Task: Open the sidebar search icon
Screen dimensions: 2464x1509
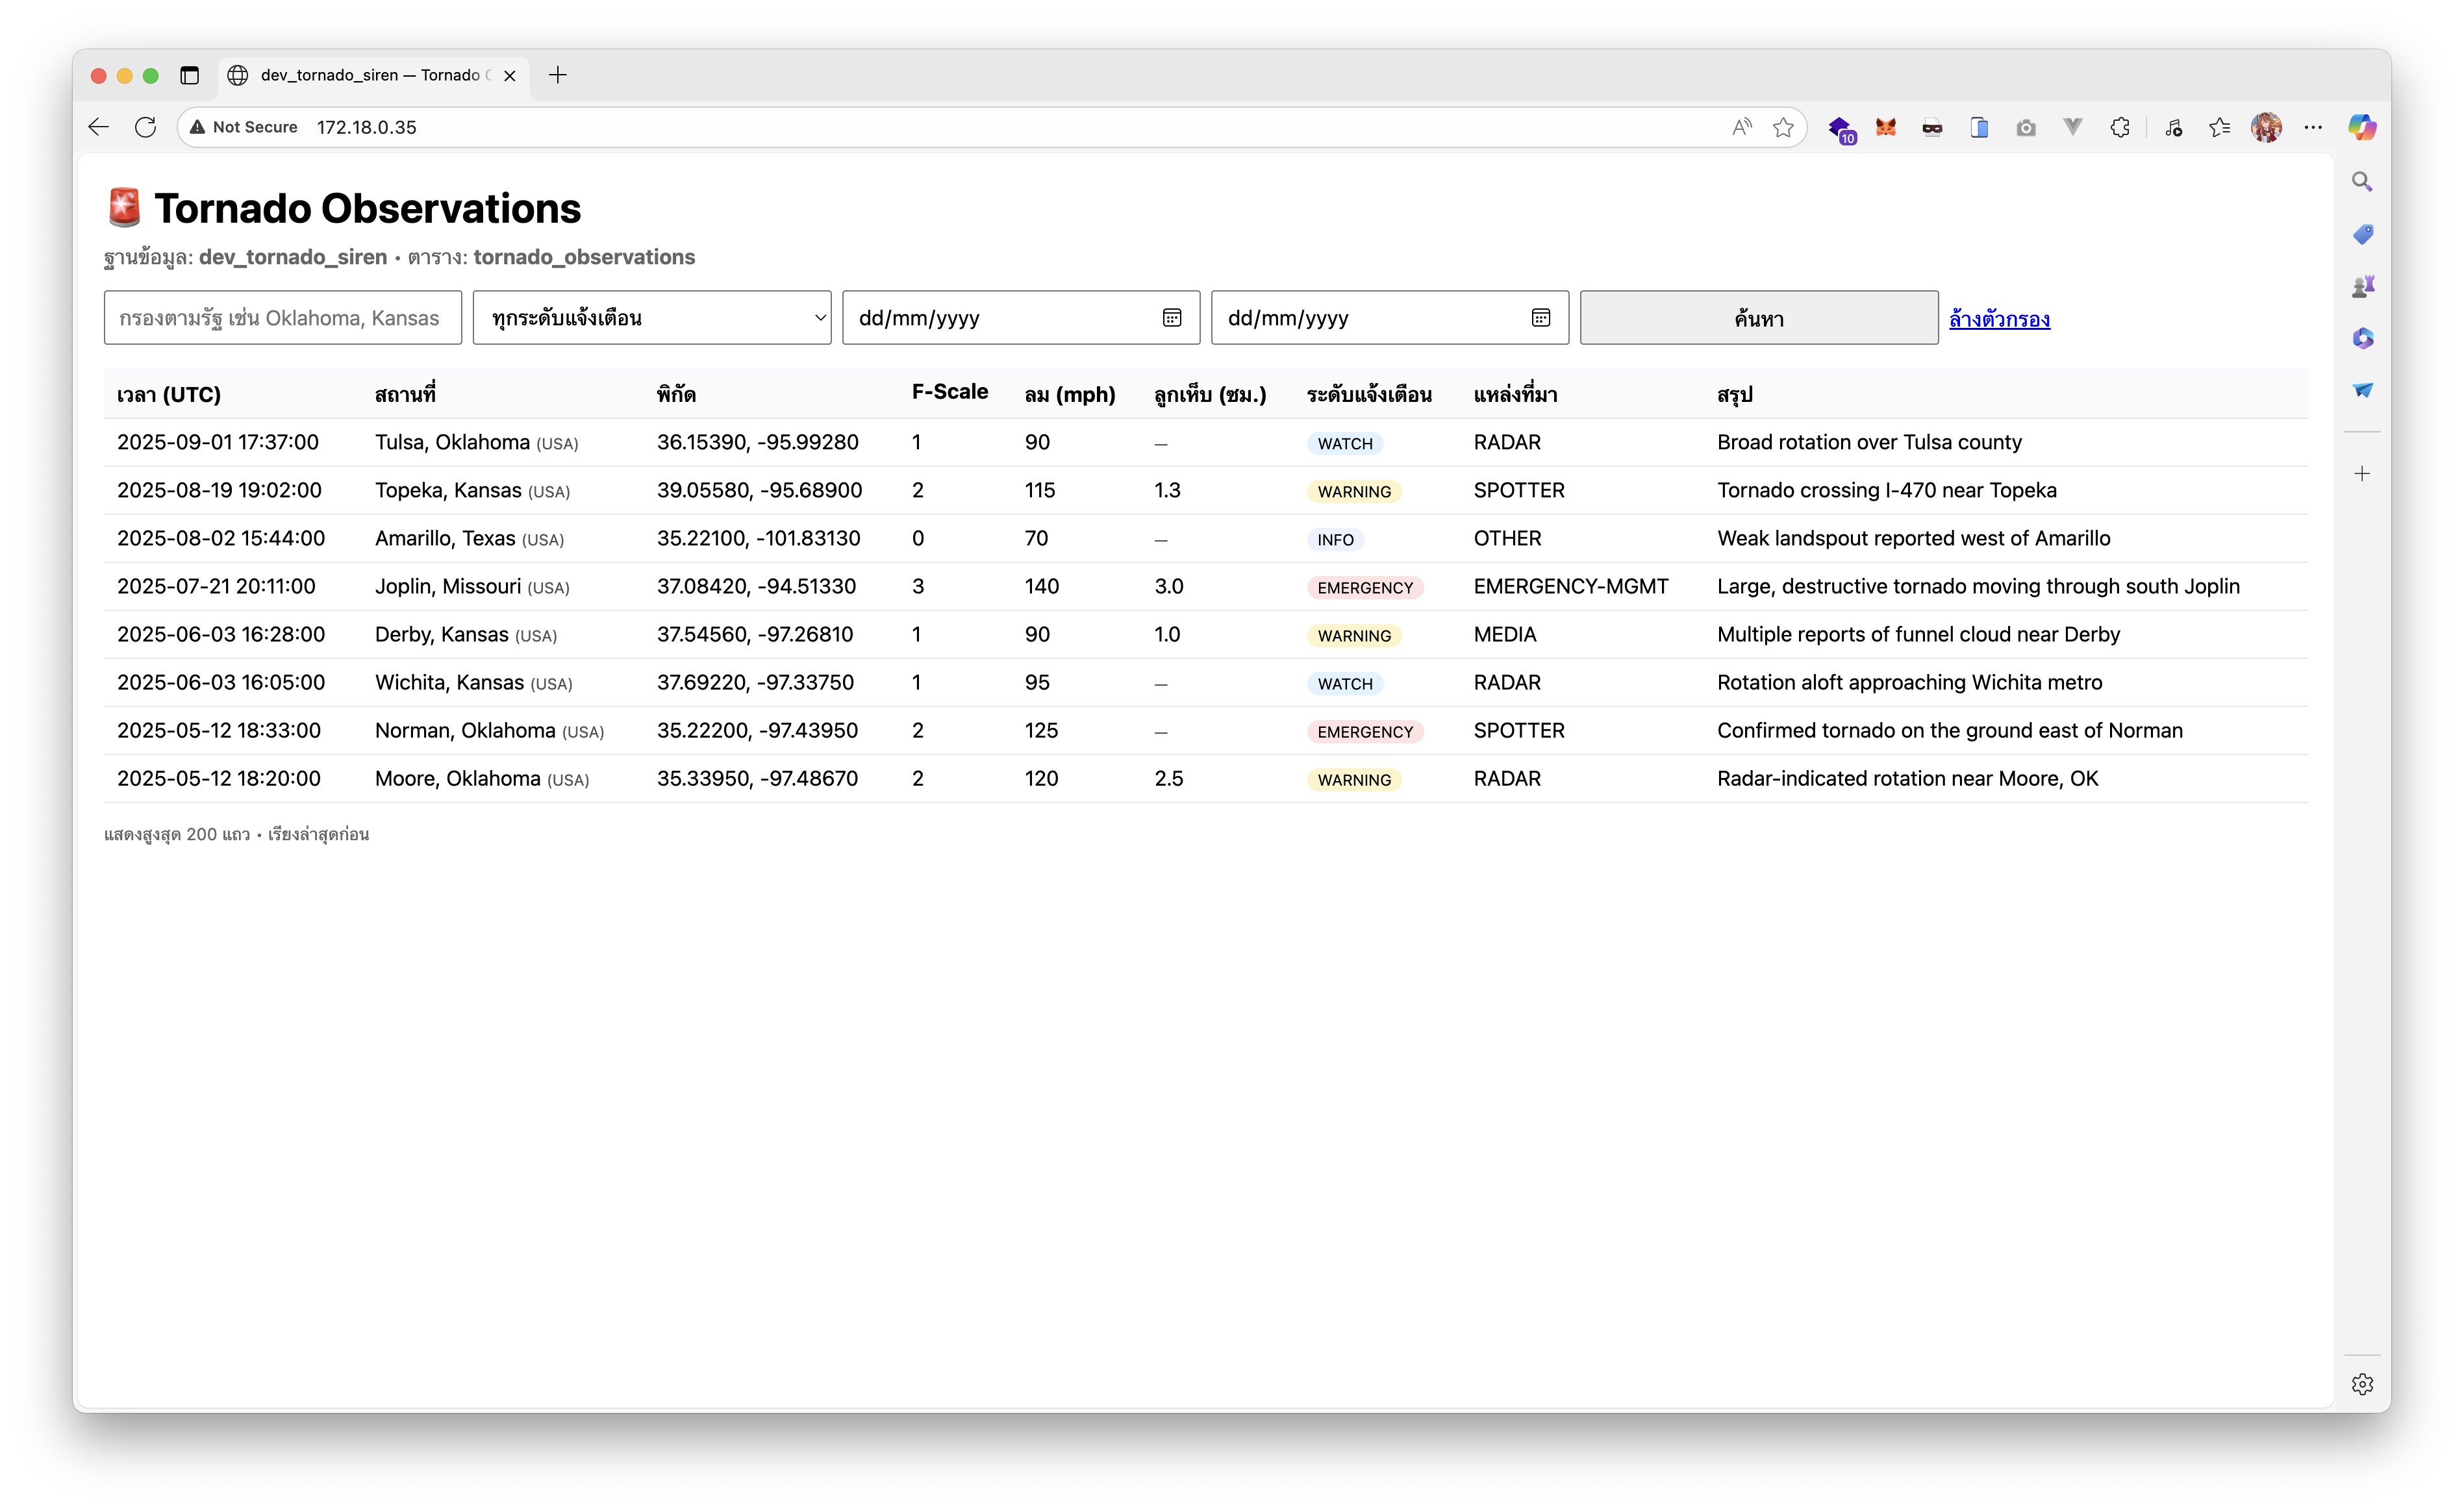Action: coord(2362,181)
